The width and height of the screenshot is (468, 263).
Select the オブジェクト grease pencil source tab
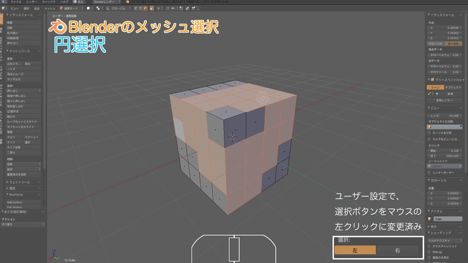[x=453, y=87]
